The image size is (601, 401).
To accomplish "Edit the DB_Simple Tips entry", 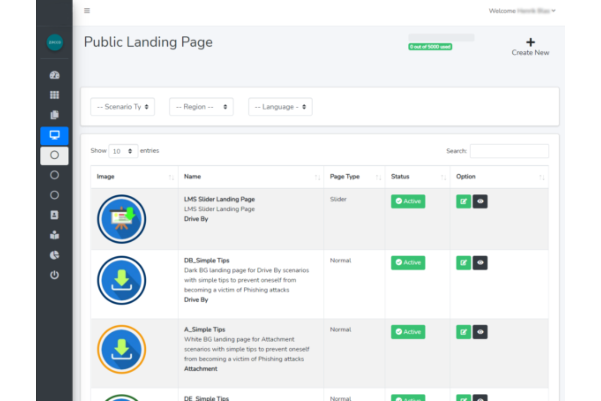I will [x=463, y=263].
